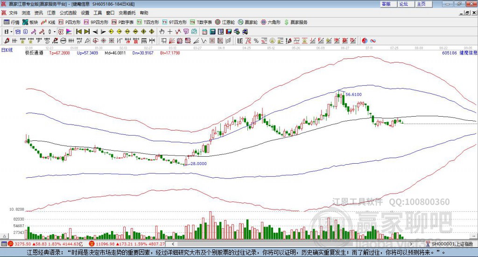Click the 客服 customer service button
Viewport: 478px width, 257px height.
click(388, 4)
